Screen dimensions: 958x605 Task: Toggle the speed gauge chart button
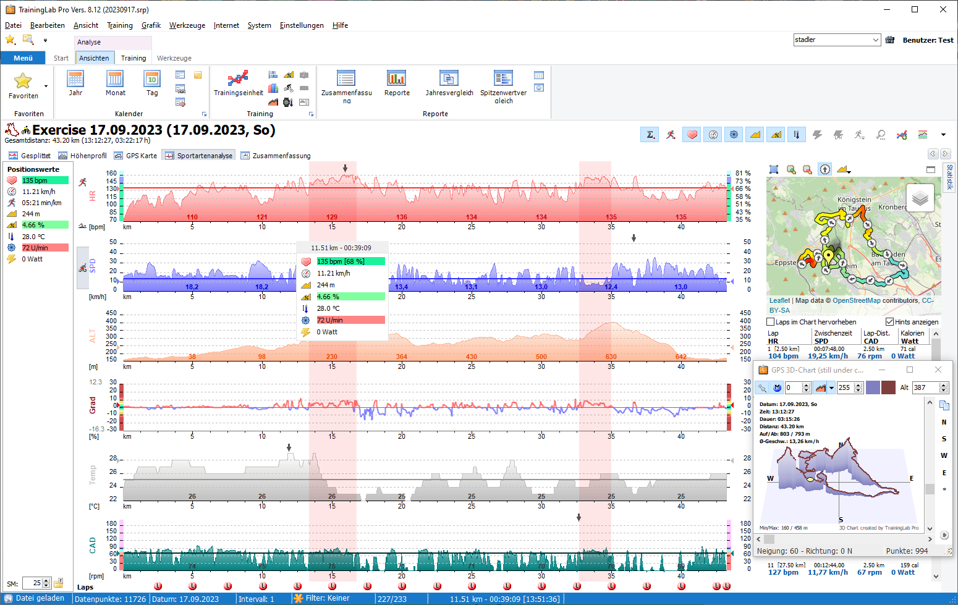713,135
